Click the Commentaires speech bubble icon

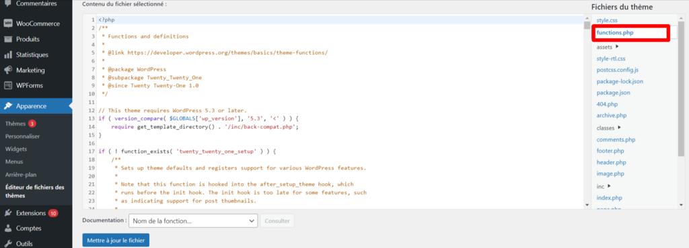coord(7,3)
